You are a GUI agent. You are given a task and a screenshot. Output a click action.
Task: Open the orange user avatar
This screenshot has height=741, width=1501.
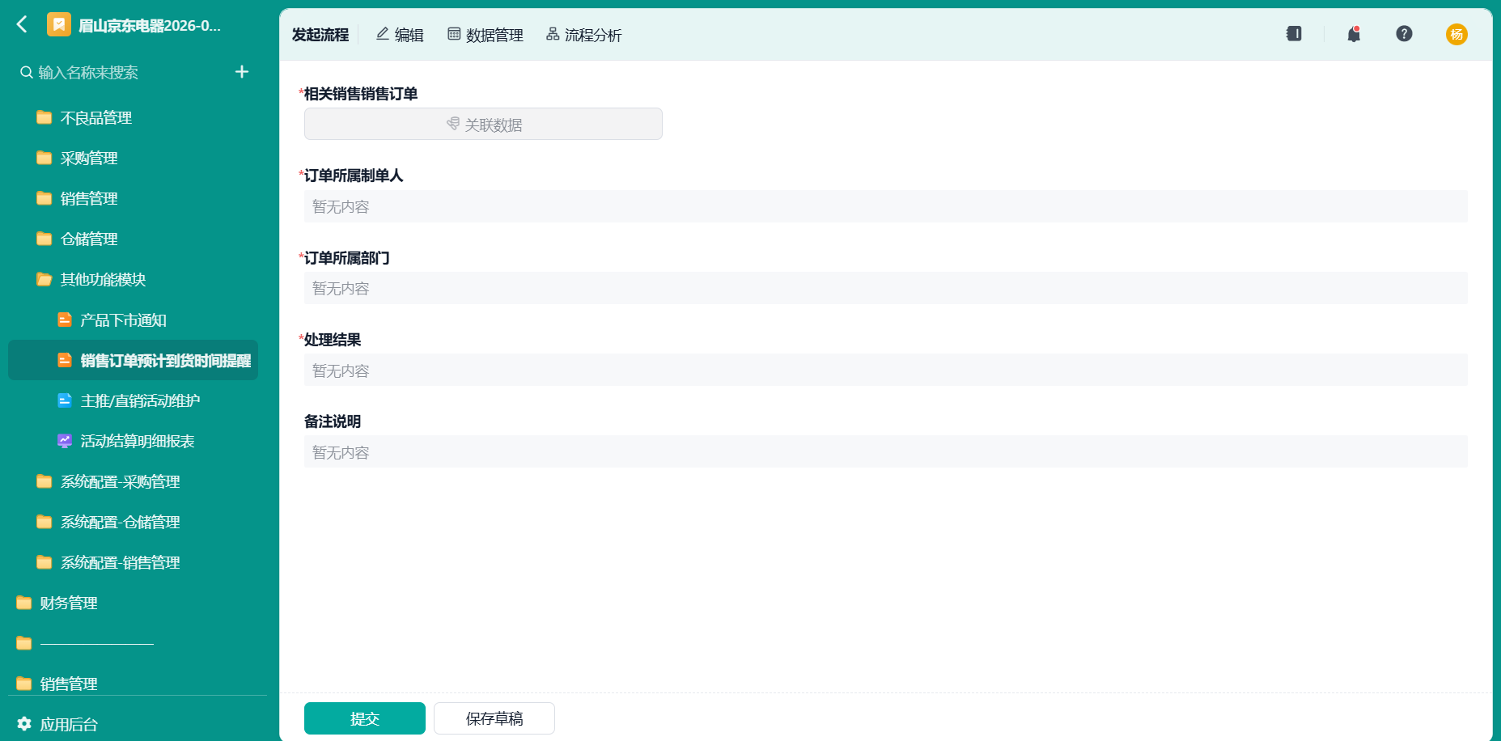pyautogui.click(x=1456, y=34)
